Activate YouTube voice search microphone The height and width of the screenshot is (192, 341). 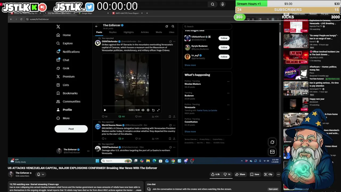(222, 4)
